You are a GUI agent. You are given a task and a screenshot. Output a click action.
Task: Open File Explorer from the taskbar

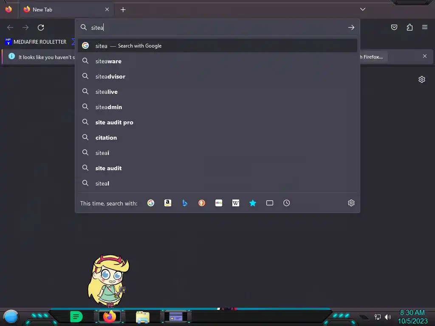pos(143,317)
